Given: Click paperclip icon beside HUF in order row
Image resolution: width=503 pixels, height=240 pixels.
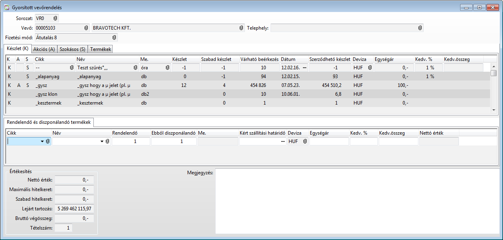Looking at the screenshot, I should click(305, 141).
